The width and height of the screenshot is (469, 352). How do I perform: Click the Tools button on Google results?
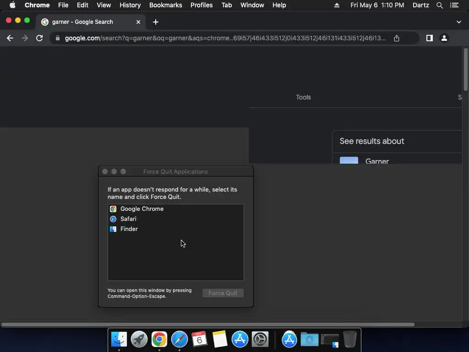(303, 97)
